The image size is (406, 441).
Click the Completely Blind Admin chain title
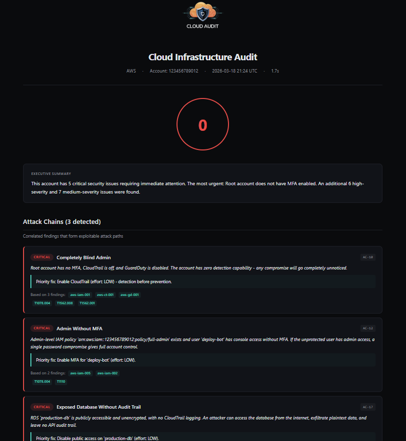click(x=83, y=257)
